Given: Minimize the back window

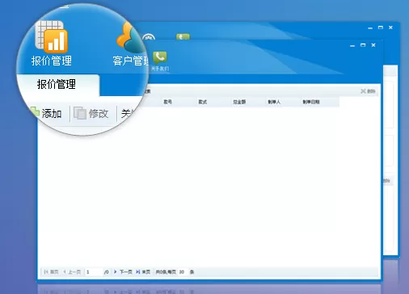Looking at the screenshot, I should tap(370, 27).
